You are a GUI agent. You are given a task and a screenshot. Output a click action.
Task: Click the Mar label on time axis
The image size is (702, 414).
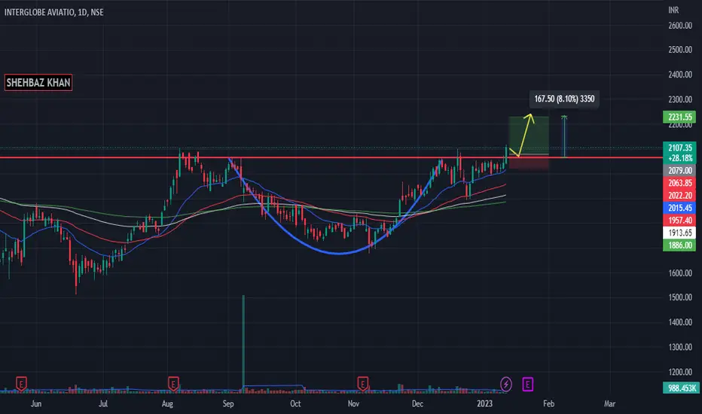click(609, 403)
